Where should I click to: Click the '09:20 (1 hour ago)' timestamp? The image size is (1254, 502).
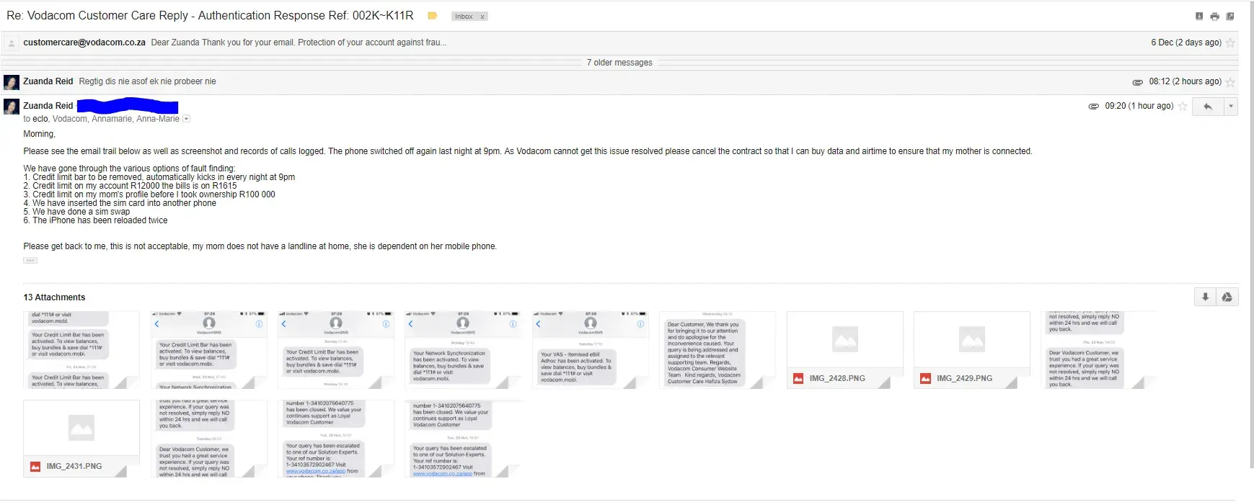(1139, 106)
